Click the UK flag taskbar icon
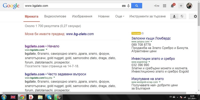This screenshot has width=200, height=100. coord(13,97)
